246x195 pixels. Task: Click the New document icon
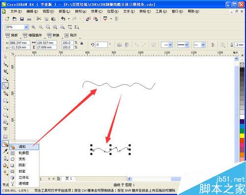[x=7, y=19]
